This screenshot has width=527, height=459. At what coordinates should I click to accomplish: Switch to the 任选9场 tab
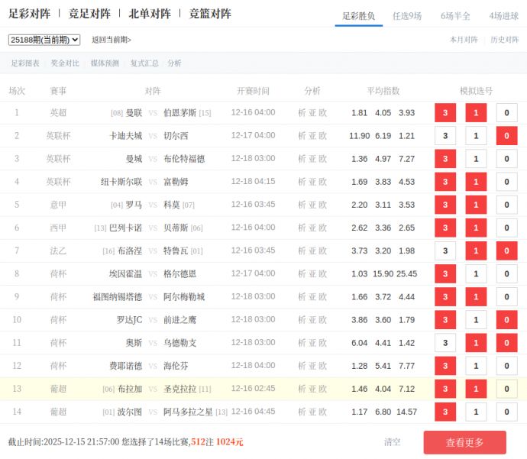pyautogui.click(x=406, y=15)
